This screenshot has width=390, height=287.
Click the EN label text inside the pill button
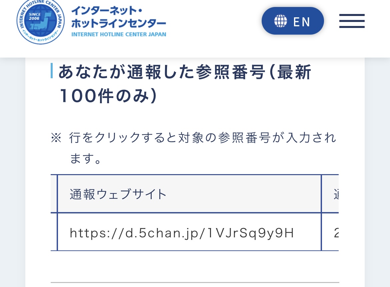pyautogui.click(x=302, y=21)
